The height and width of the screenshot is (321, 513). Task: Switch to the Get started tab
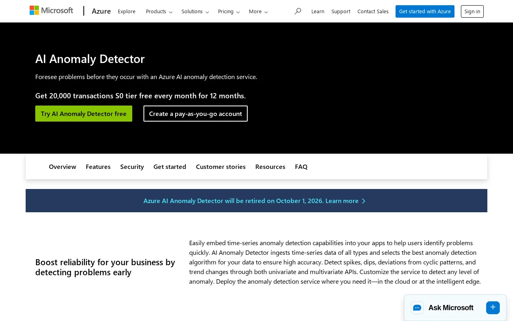pos(170,167)
